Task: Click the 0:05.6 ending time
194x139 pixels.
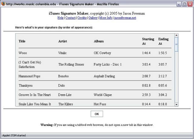Action: 162,86
